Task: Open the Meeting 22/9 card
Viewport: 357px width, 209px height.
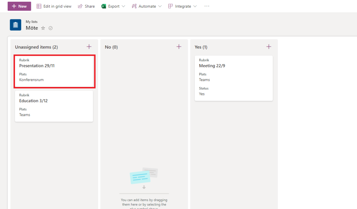Action: click(x=234, y=78)
